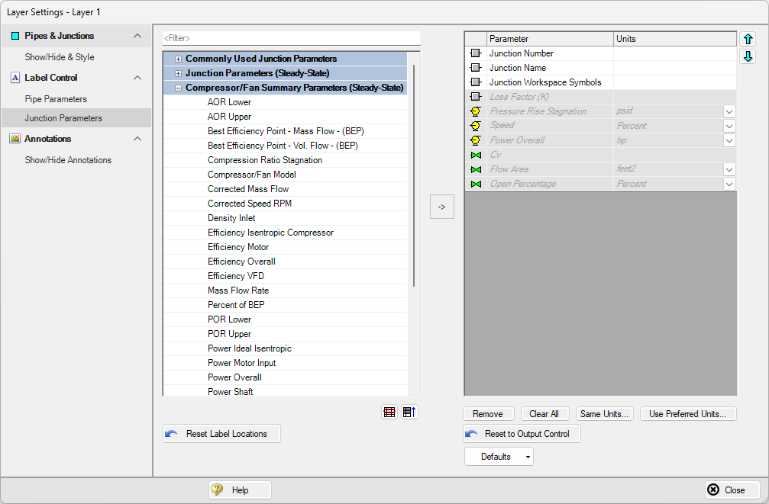Open Pipe Parameters page

click(x=56, y=99)
